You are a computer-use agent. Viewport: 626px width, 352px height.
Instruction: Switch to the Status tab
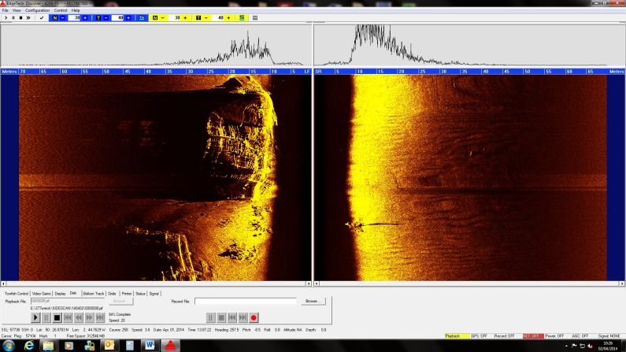point(140,294)
